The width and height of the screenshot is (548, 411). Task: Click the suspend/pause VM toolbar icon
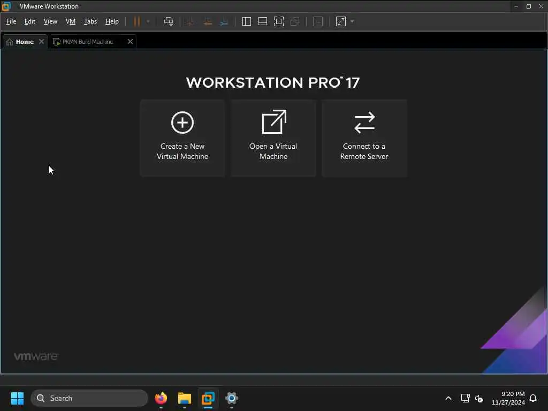136,21
